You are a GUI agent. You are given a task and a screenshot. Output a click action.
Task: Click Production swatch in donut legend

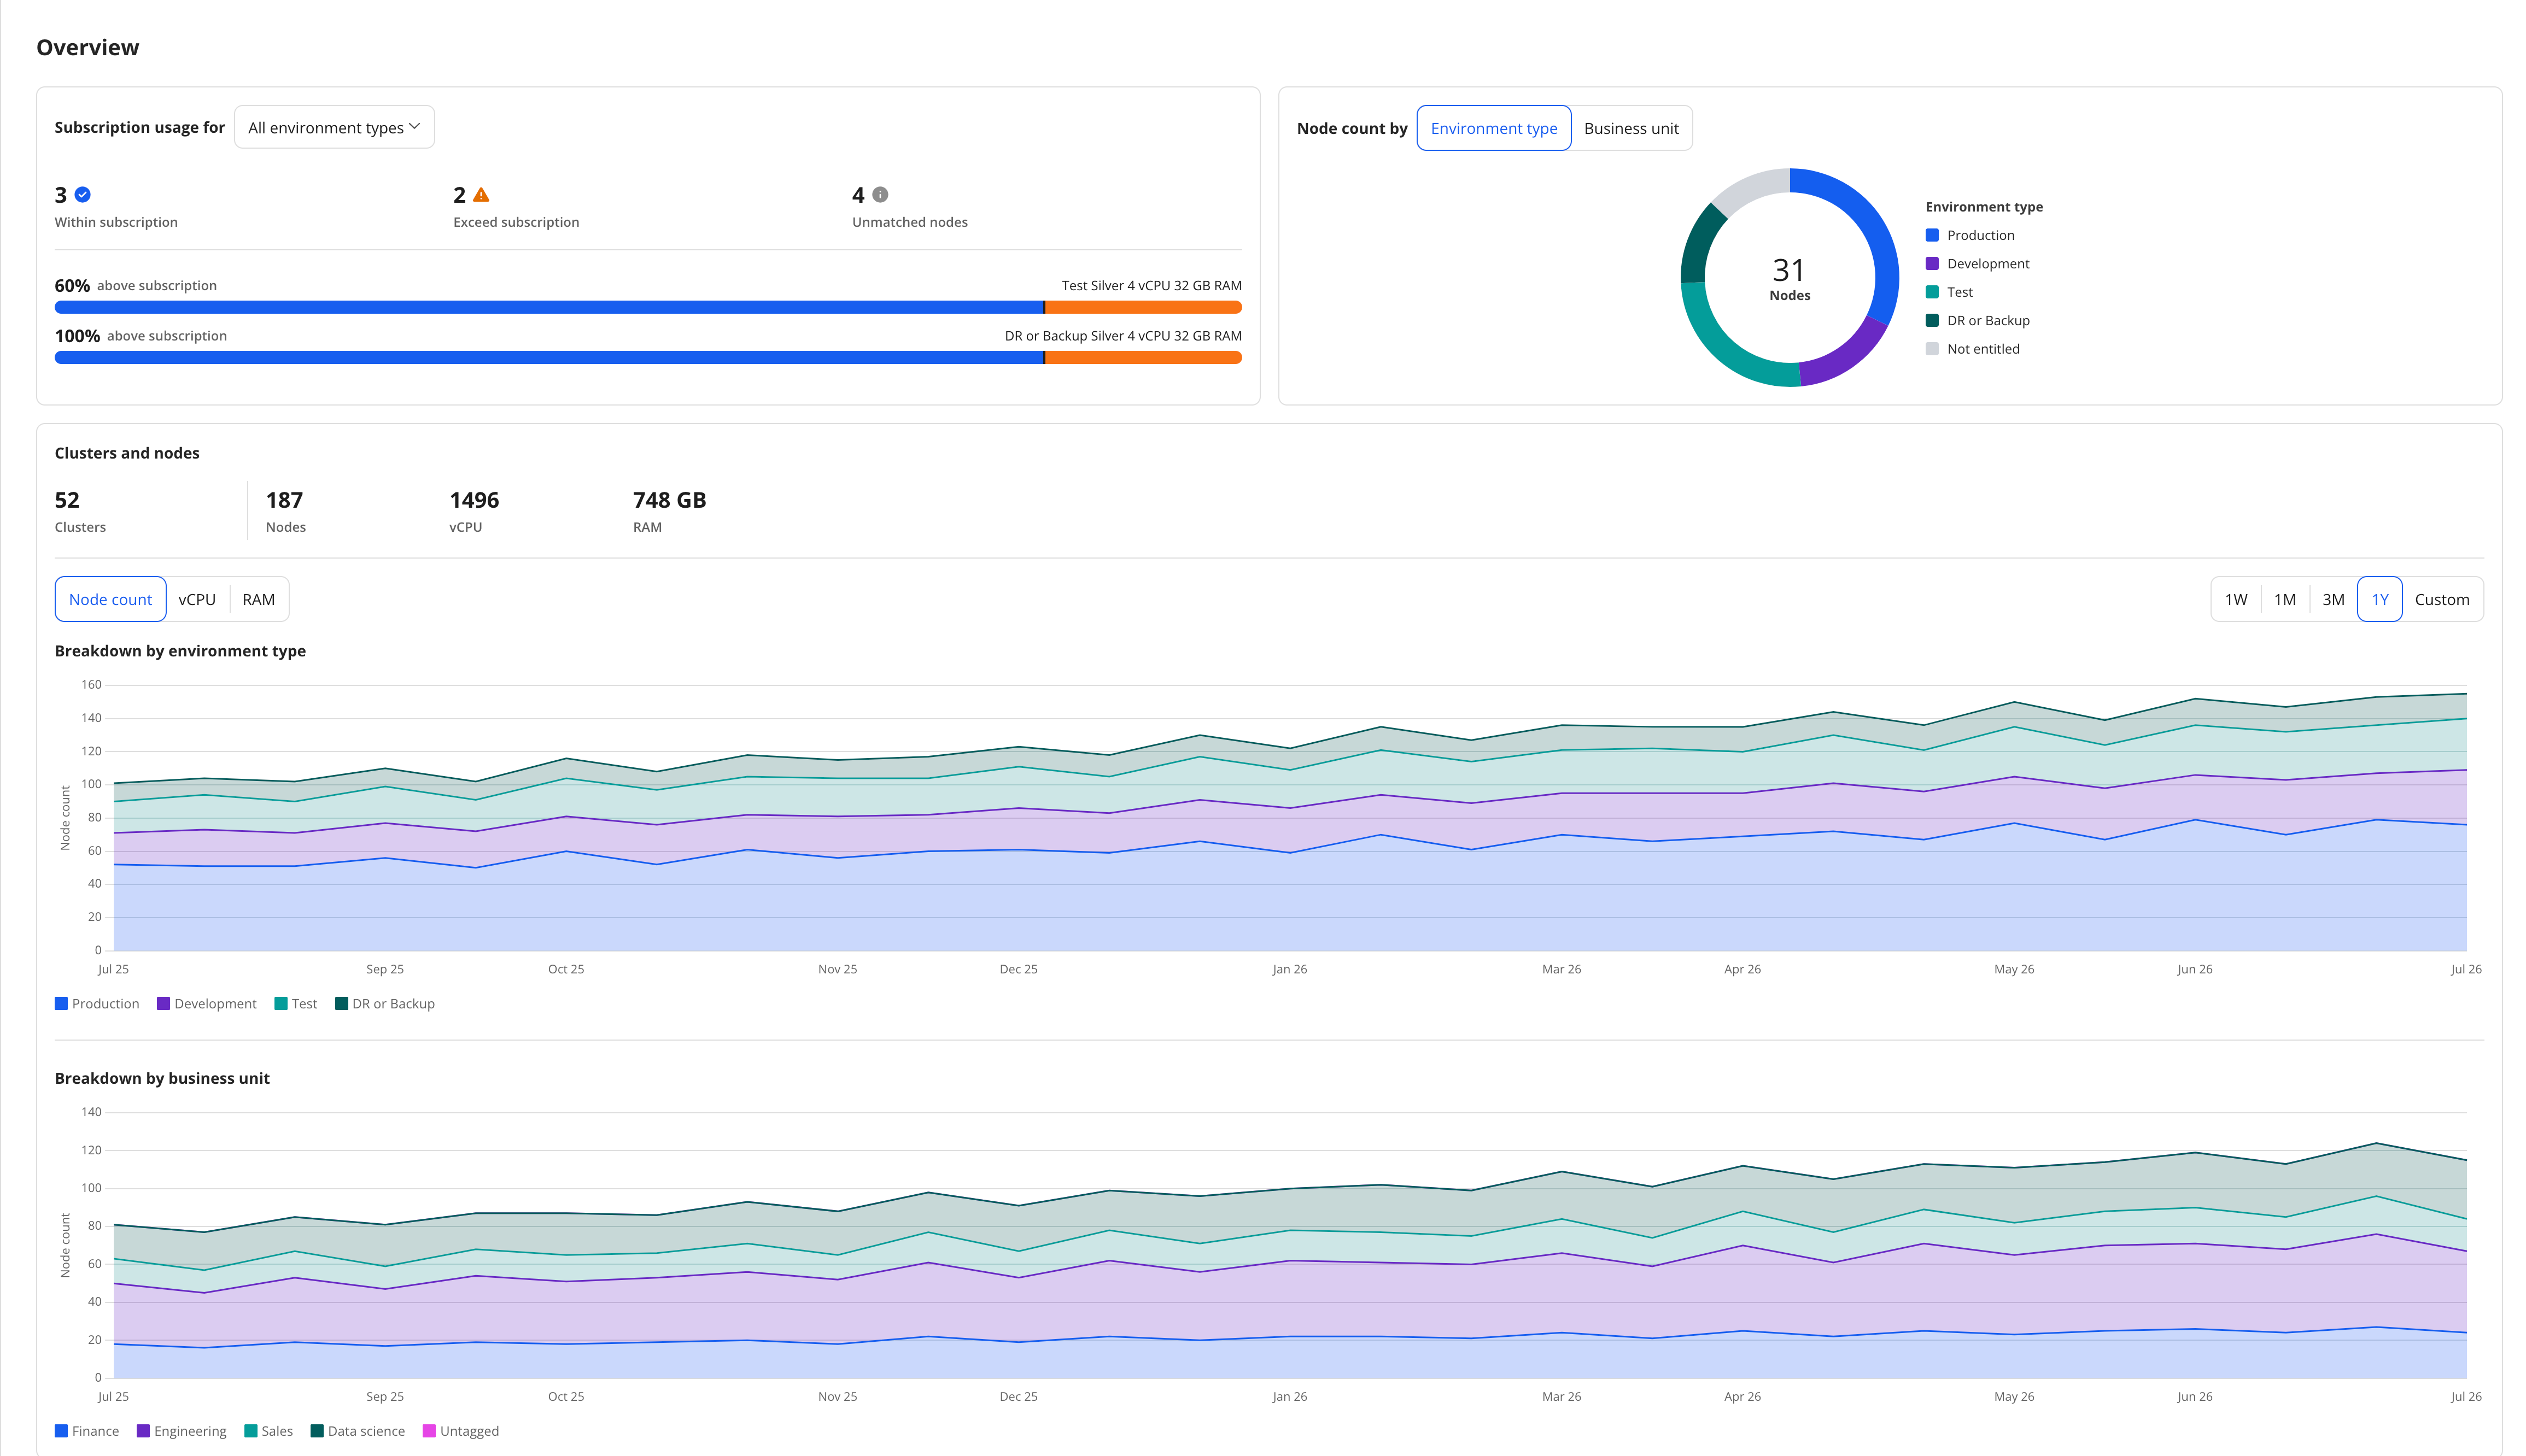(x=1932, y=235)
